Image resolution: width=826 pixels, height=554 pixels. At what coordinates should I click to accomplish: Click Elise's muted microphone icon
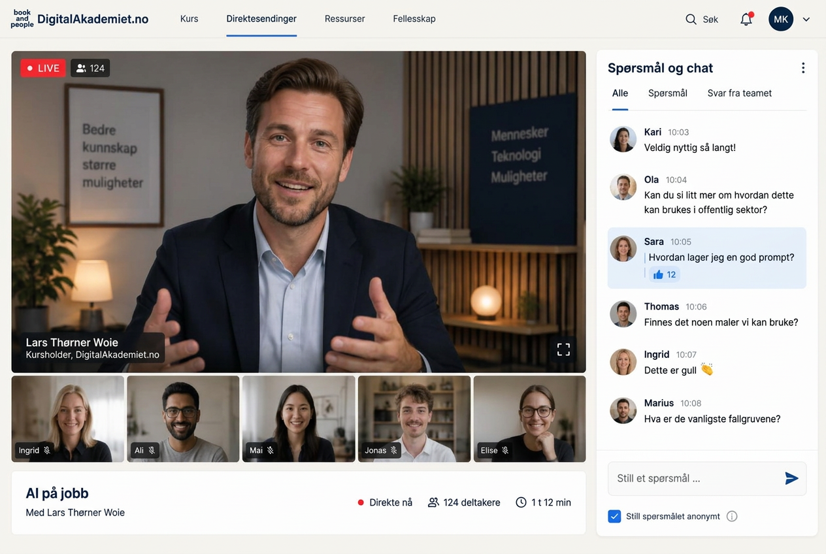pyautogui.click(x=505, y=450)
